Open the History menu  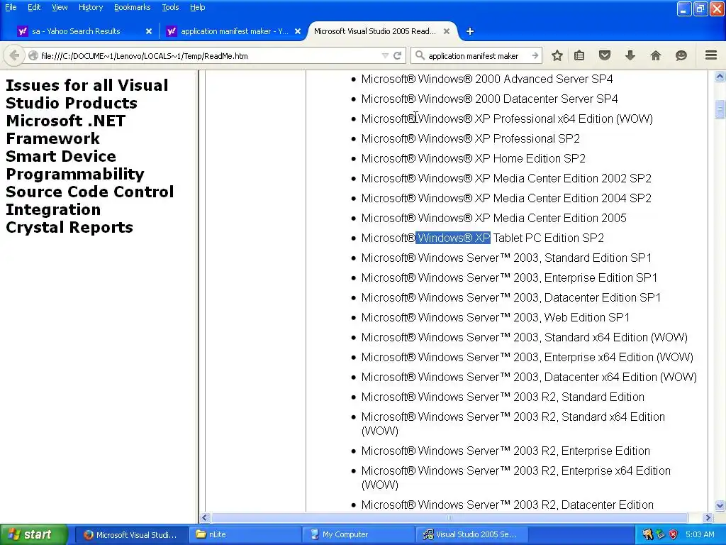tap(90, 7)
